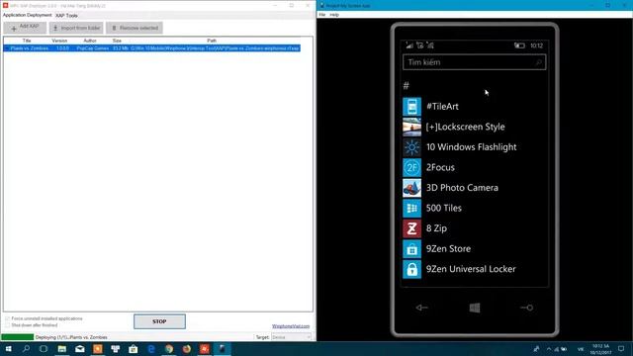
Task: Click the Deploying Plants vs. Zombies status text
Action: click(71, 337)
